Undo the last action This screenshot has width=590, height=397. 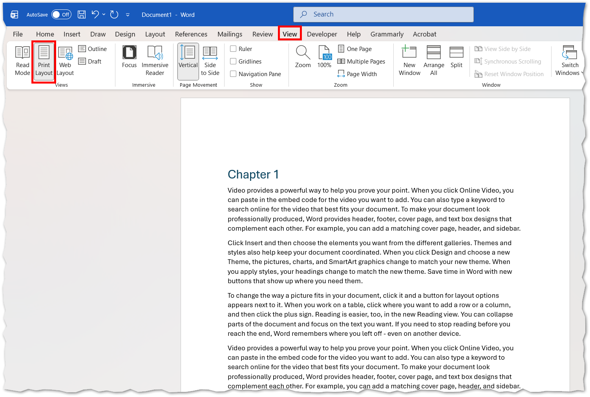coord(95,15)
